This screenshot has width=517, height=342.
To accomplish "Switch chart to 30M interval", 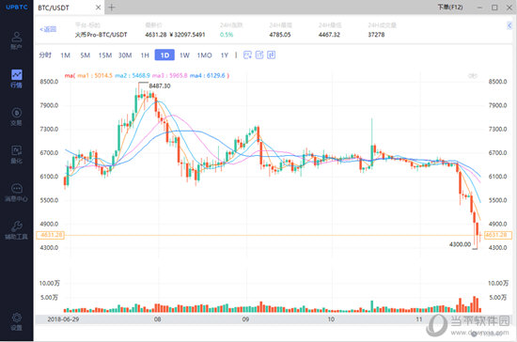I will 125,55.
